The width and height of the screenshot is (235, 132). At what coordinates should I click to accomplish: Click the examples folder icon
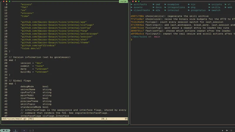tap(165, 4)
